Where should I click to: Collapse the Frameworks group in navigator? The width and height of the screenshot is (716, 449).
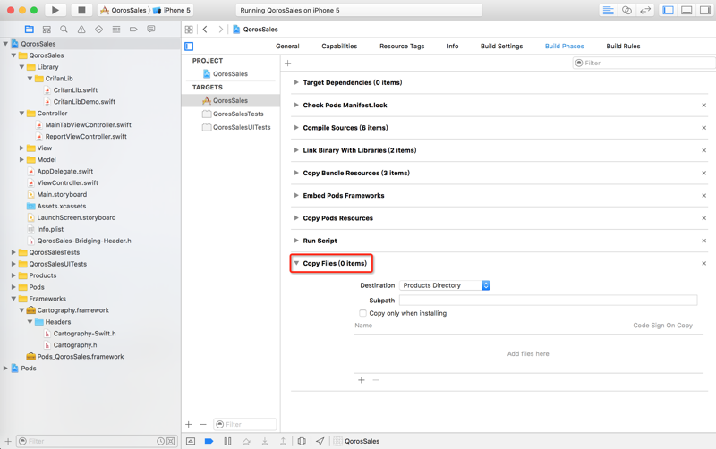13,299
